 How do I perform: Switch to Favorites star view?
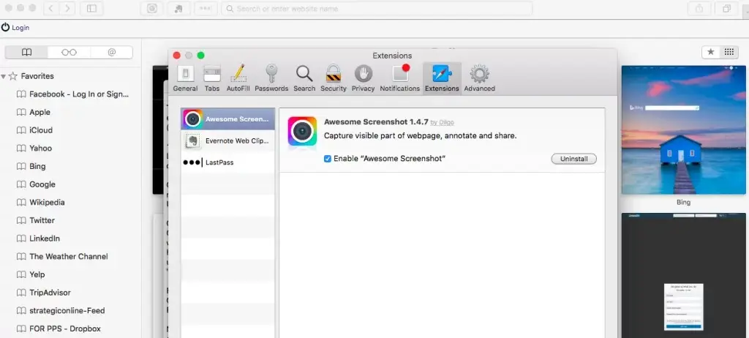pyautogui.click(x=711, y=52)
